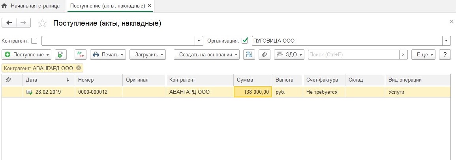Screen dimensions: 456x160
Task: Switch to Начальная страница tab
Action: (x=31, y=6)
